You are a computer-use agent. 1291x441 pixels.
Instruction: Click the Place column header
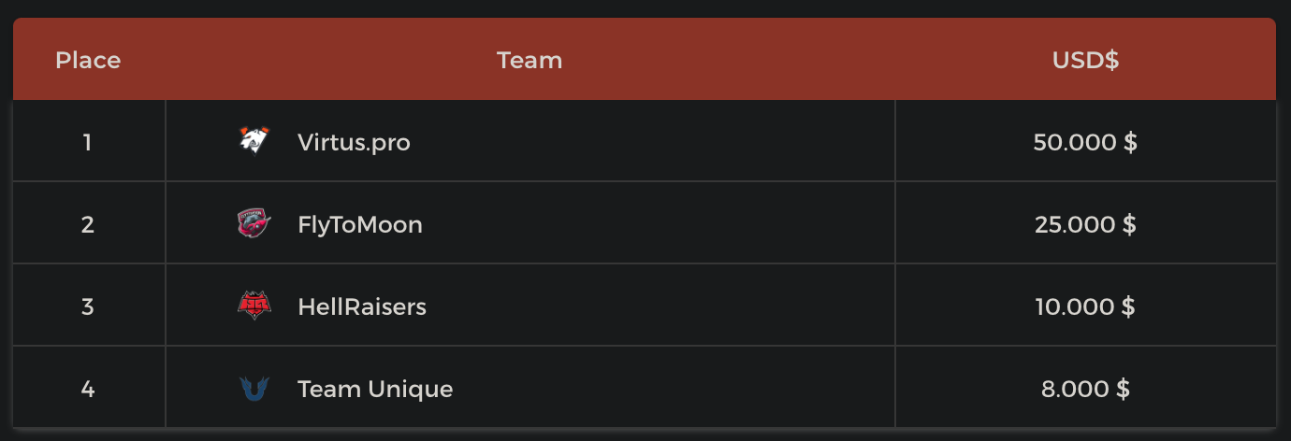click(88, 61)
